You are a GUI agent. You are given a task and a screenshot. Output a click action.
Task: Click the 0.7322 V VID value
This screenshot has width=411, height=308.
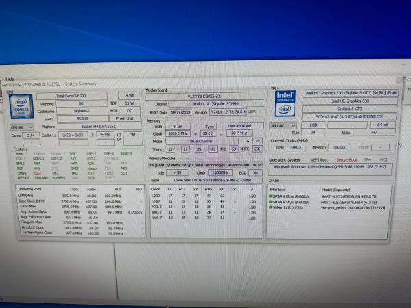[x=135, y=212]
